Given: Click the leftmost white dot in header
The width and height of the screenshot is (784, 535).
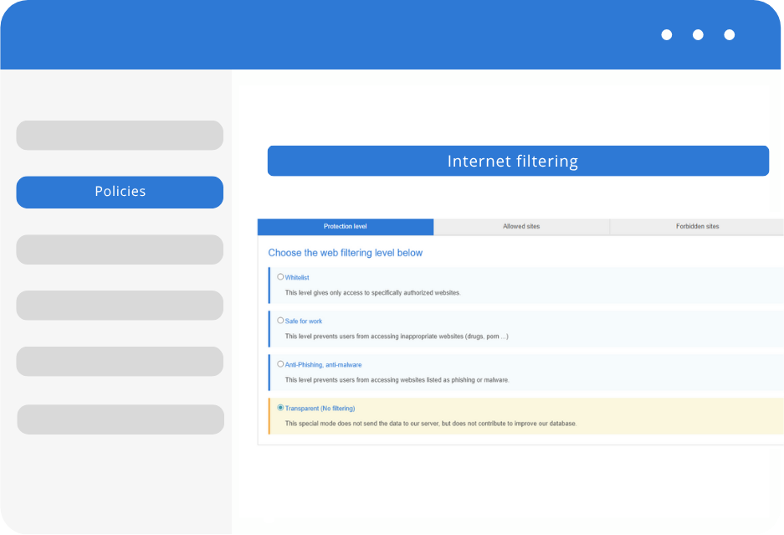Looking at the screenshot, I should pos(667,35).
